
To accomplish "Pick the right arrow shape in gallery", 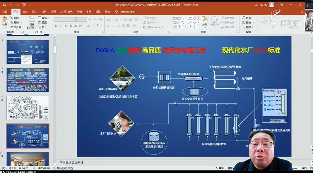I will 191,22.
